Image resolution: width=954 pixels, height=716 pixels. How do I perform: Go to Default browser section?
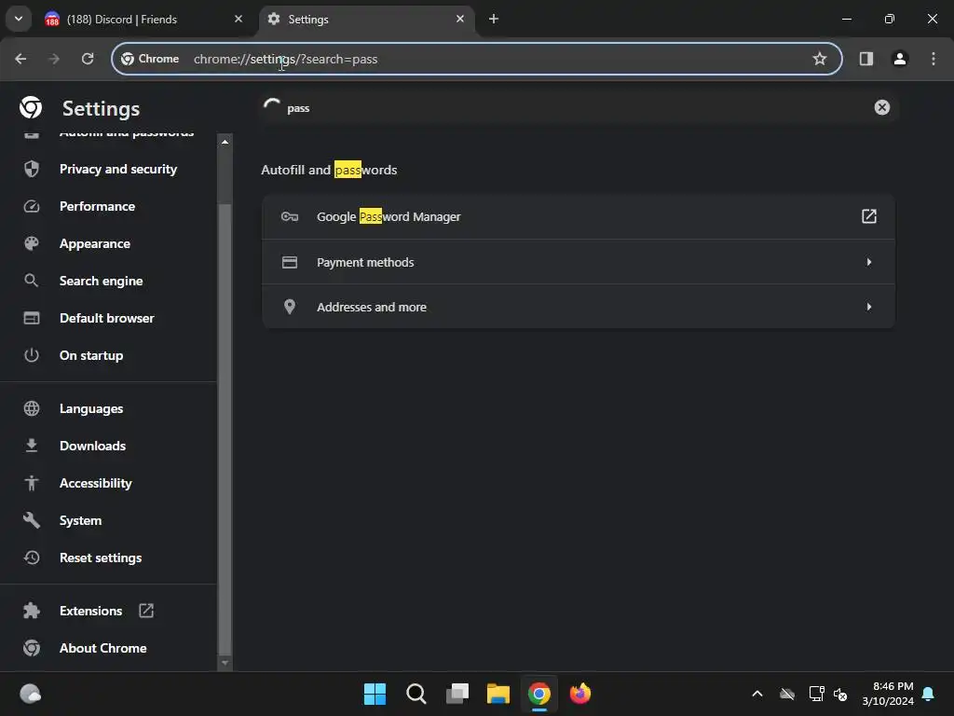pos(108,318)
